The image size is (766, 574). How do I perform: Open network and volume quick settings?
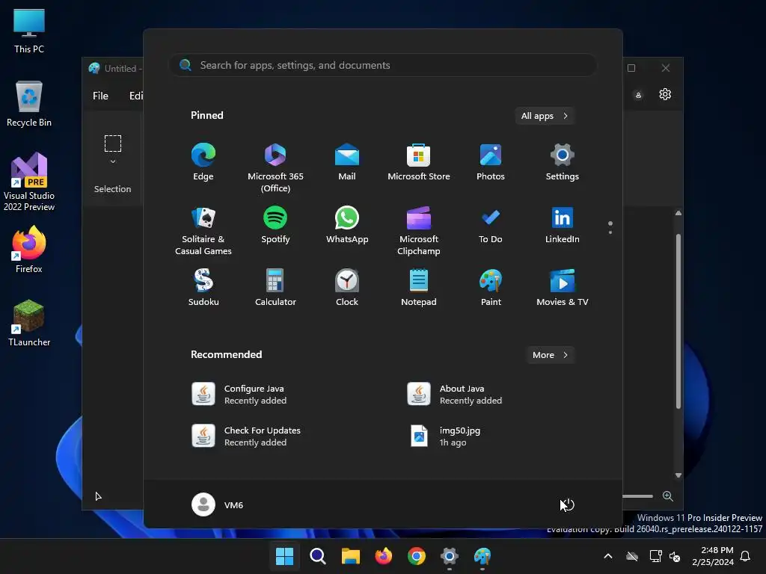[664, 556]
